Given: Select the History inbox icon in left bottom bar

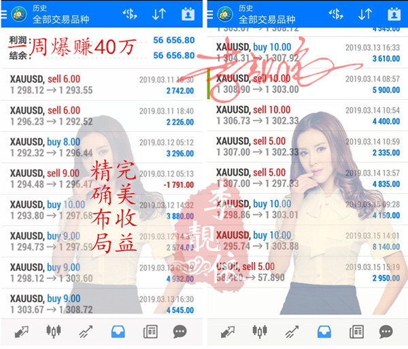Looking at the screenshot, I should tap(118, 331).
